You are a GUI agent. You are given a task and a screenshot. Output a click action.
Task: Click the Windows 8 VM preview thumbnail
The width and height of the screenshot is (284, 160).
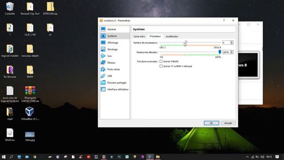248,65
